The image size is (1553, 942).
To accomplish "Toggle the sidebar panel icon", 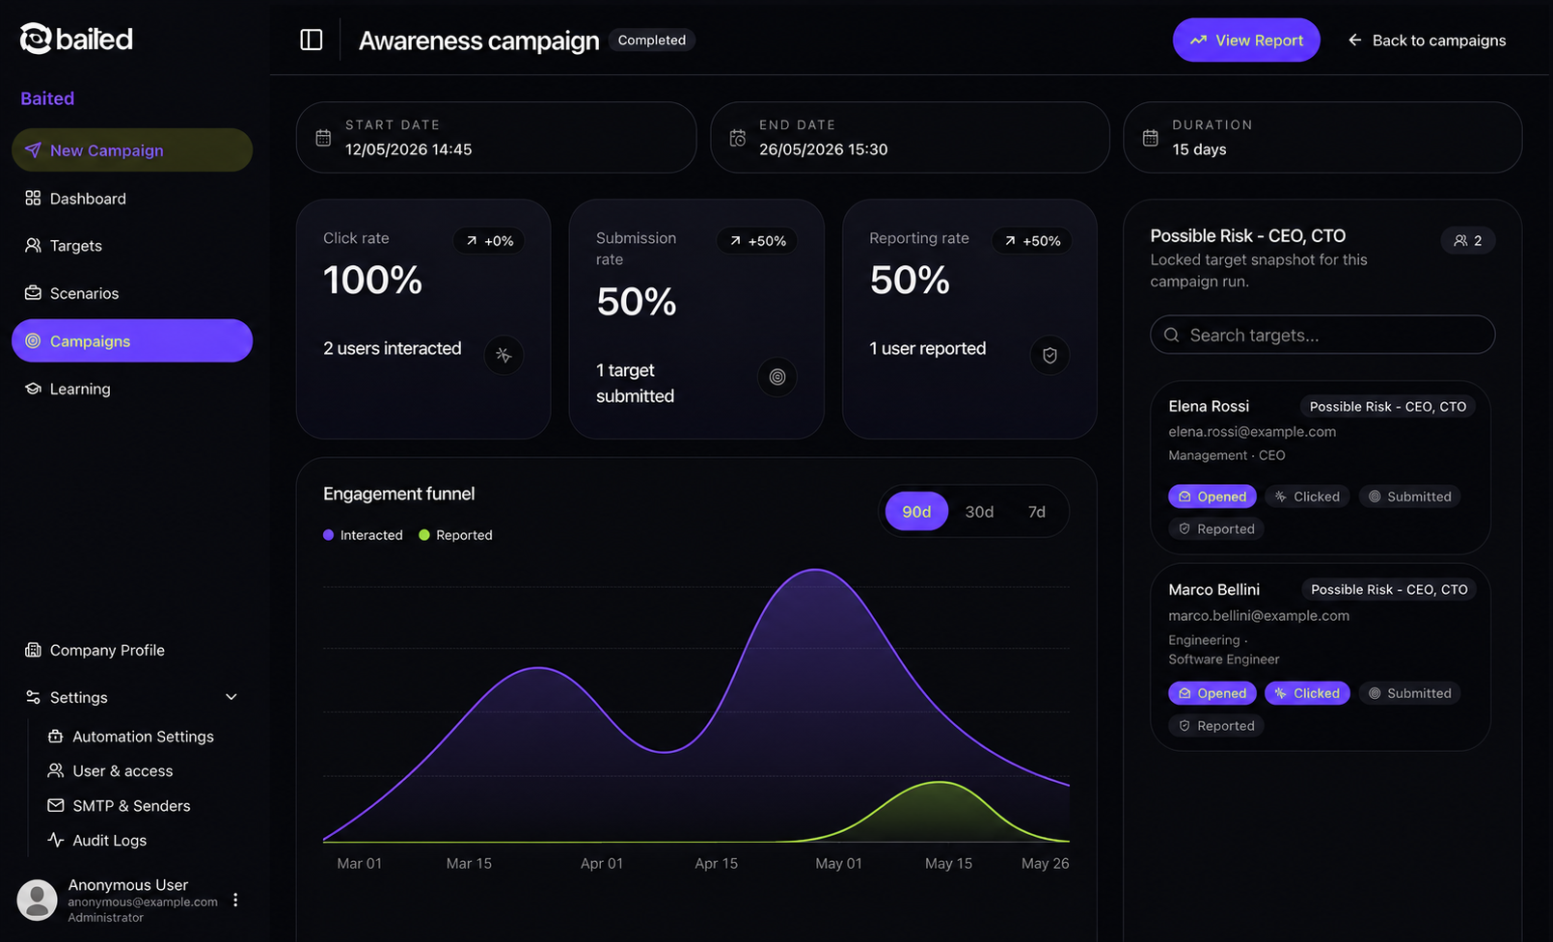I will (311, 40).
